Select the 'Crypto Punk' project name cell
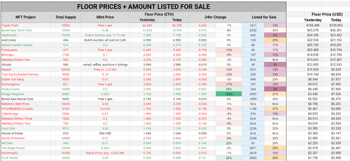Screen dimensions: 350x161 26,25
